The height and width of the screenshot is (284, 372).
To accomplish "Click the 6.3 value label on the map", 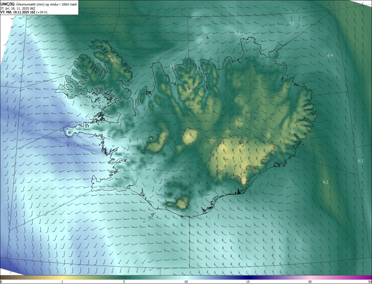I will pyautogui.click(x=361, y=161).
